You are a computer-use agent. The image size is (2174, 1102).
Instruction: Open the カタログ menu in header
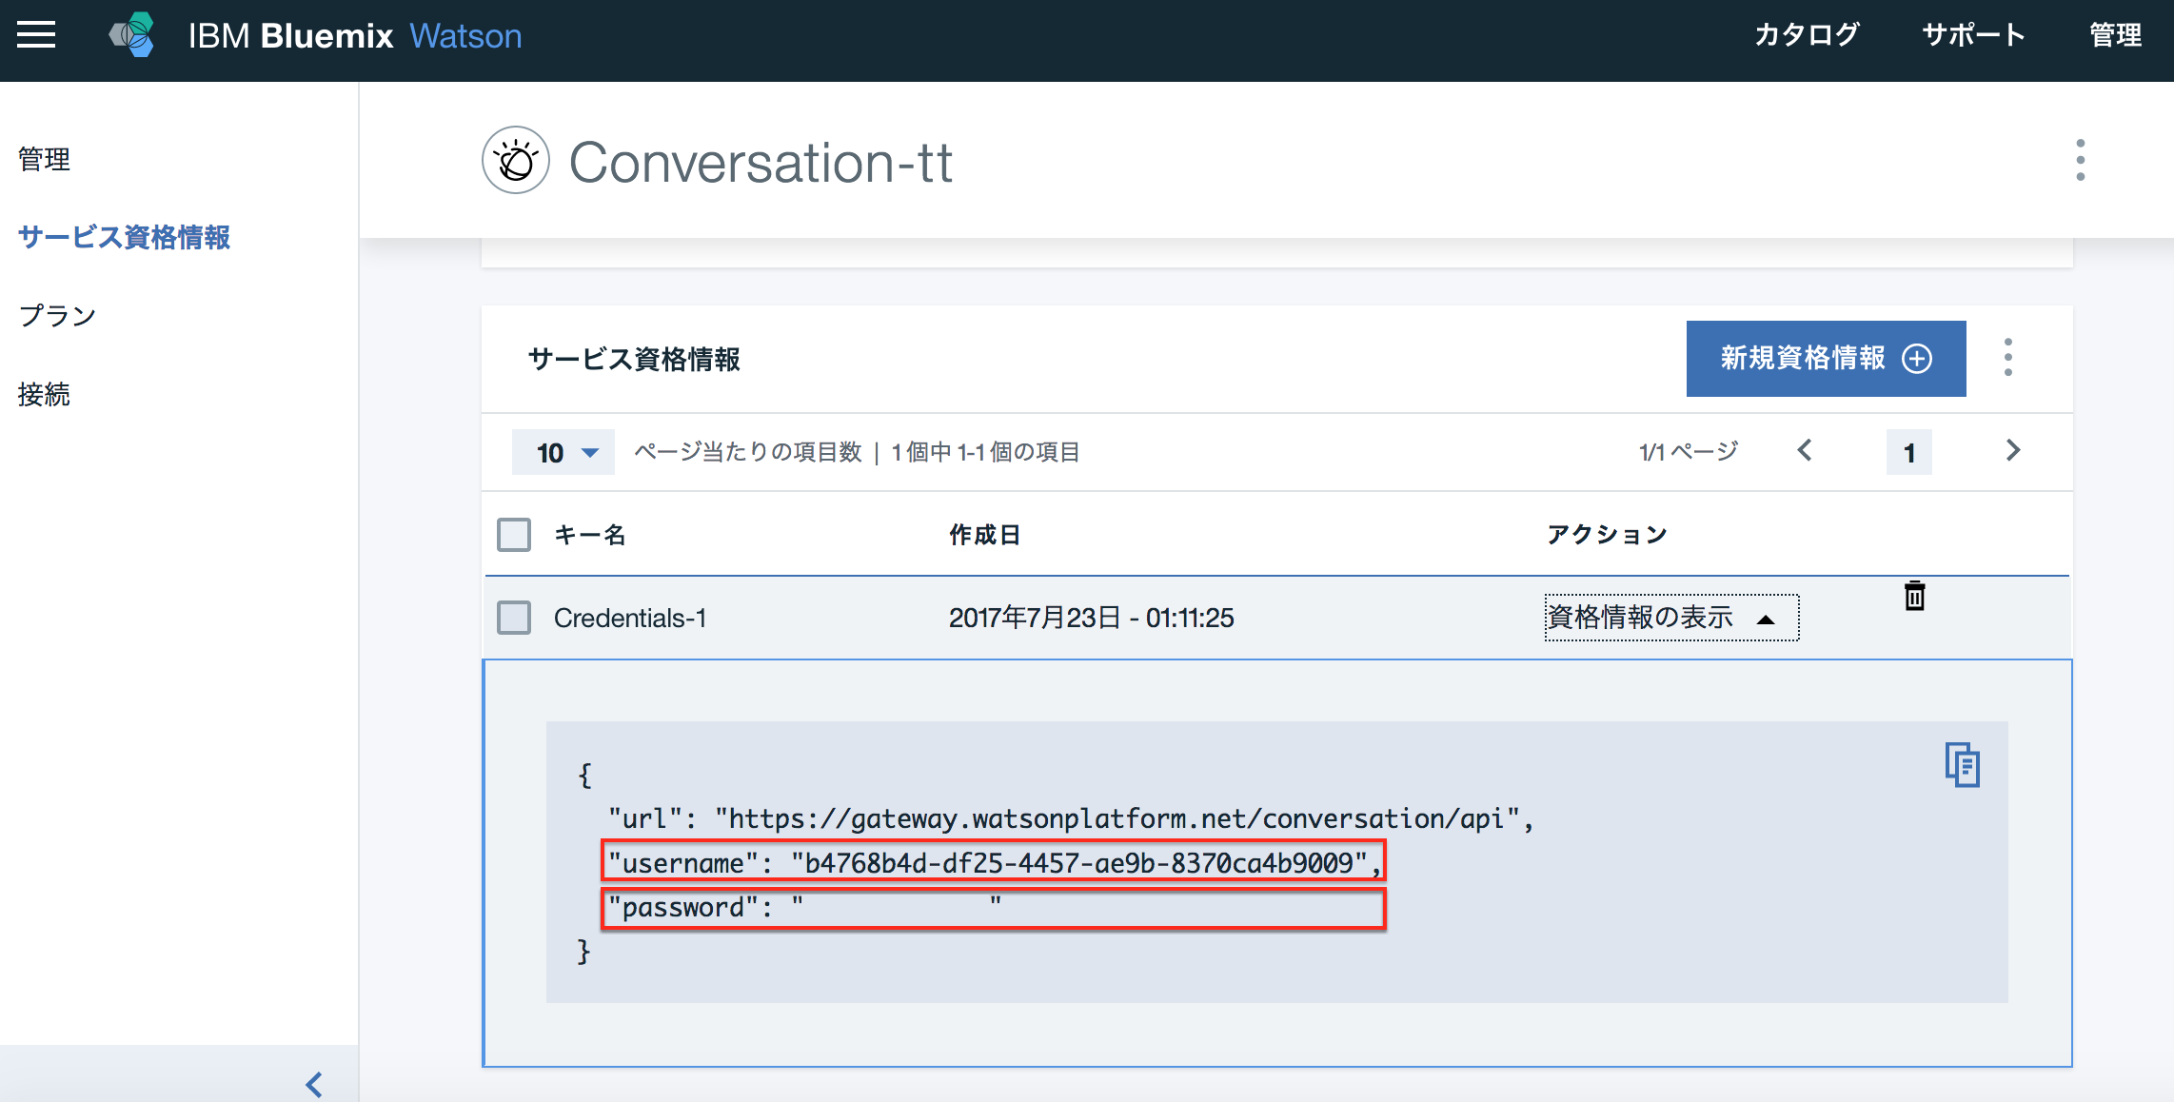coord(1807,35)
